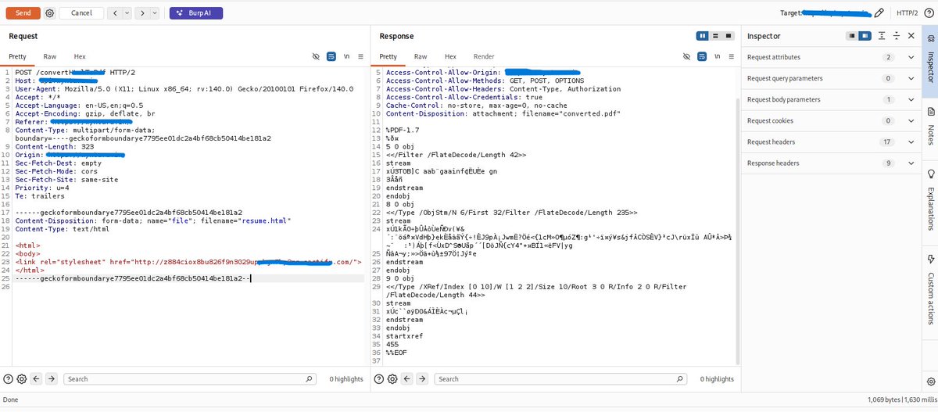Click the gear icon under side tabs
This screenshot has height=412, width=938.
(x=930, y=380)
